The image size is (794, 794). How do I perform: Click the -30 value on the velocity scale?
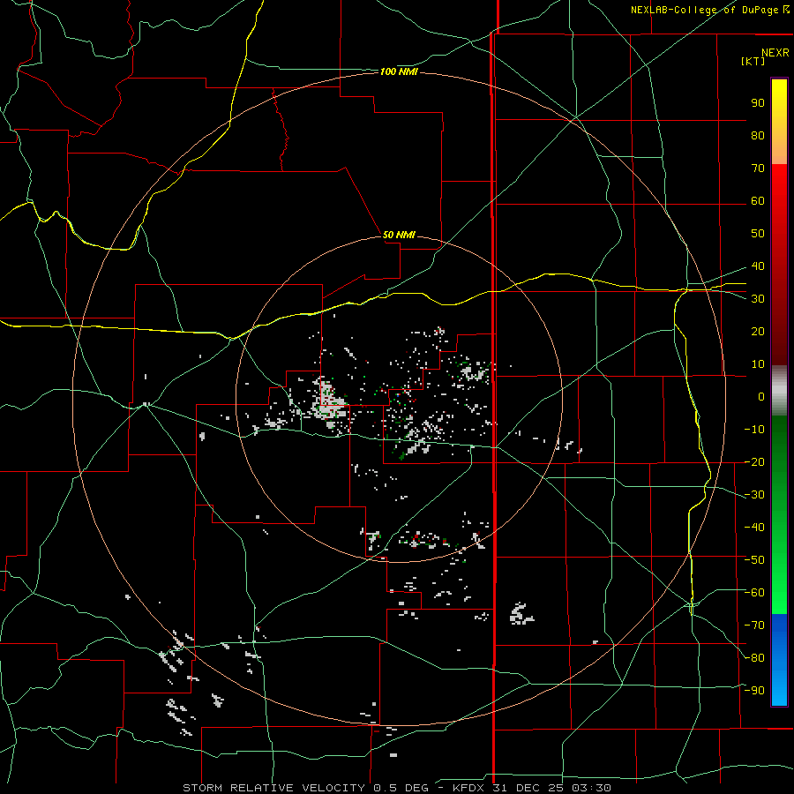754,495
